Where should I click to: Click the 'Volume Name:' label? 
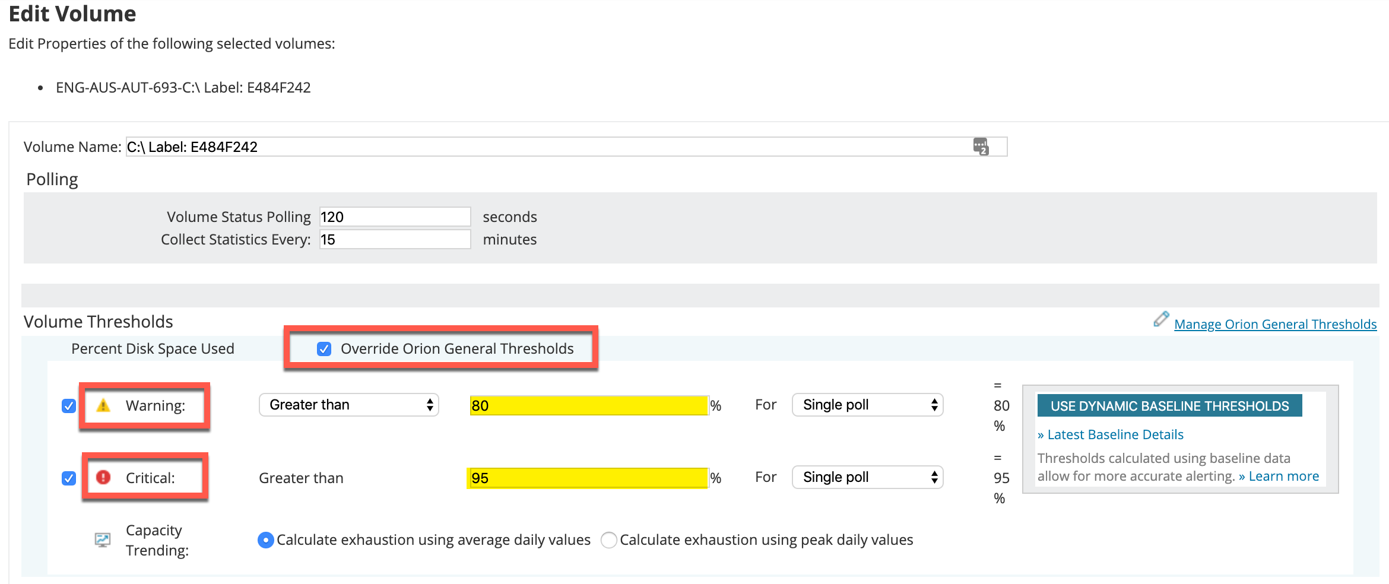point(72,147)
